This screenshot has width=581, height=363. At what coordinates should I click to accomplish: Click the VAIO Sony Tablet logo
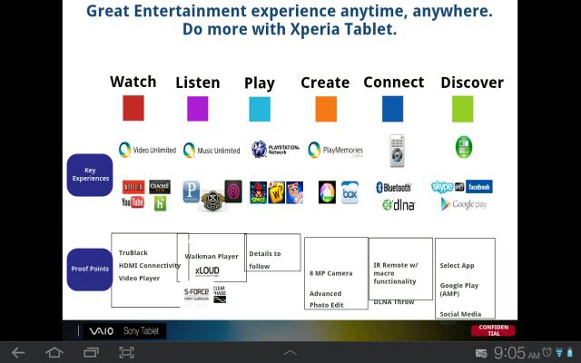(124, 331)
